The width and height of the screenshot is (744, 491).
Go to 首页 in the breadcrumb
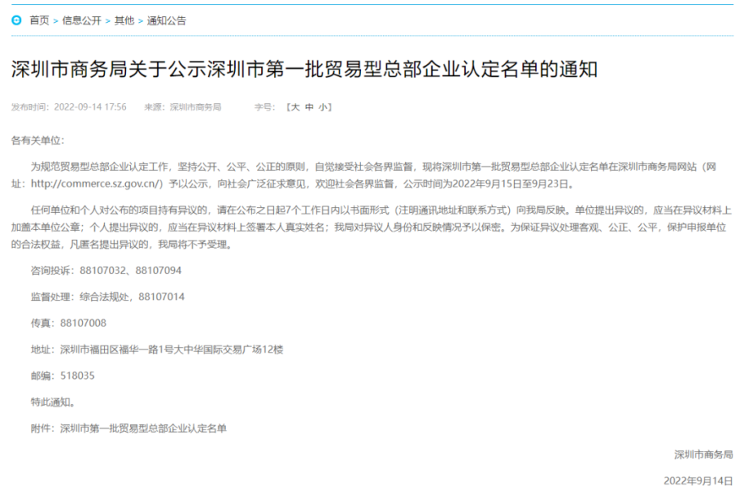pyautogui.click(x=39, y=20)
